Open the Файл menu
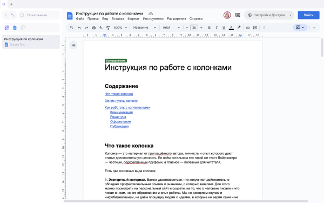 pos(80,18)
